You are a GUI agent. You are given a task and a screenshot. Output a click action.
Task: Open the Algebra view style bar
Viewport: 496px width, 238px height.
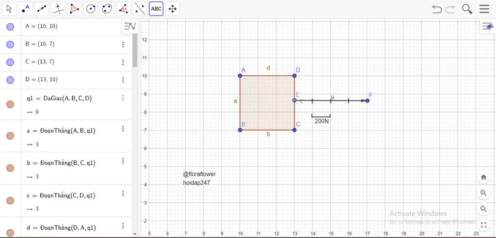tap(130, 26)
